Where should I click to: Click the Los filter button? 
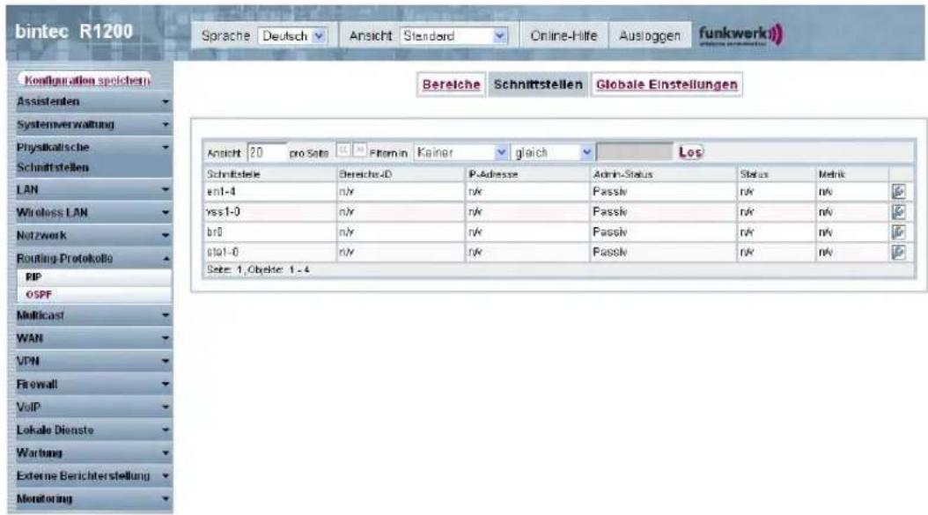coord(690,152)
